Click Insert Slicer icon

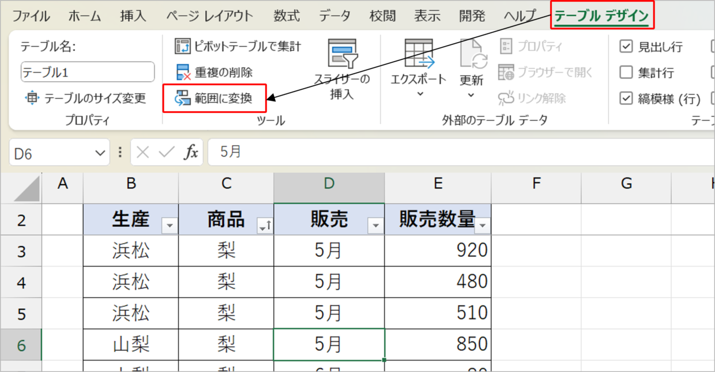[343, 54]
